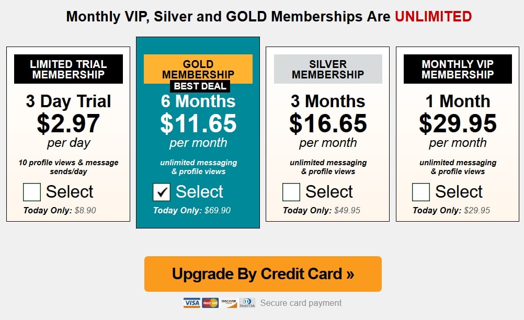Image resolution: width=524 pixels, height=320 pixels.
Task: Click the MONTHLY VIP MEMBERSHIP header
Action: (x=458, y=69)
